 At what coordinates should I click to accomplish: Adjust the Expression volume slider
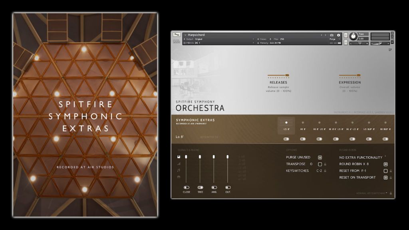tap(350, 75)
